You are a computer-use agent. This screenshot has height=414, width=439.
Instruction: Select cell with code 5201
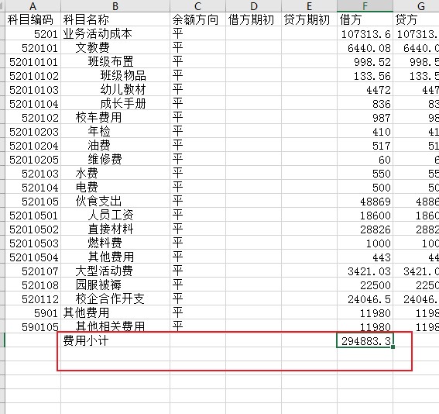click(33, 33)
